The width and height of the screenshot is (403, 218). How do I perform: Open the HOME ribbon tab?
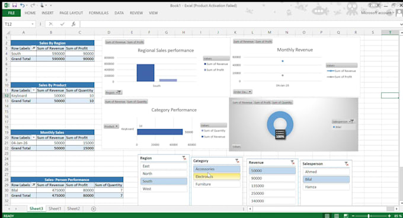coord(30,13)
